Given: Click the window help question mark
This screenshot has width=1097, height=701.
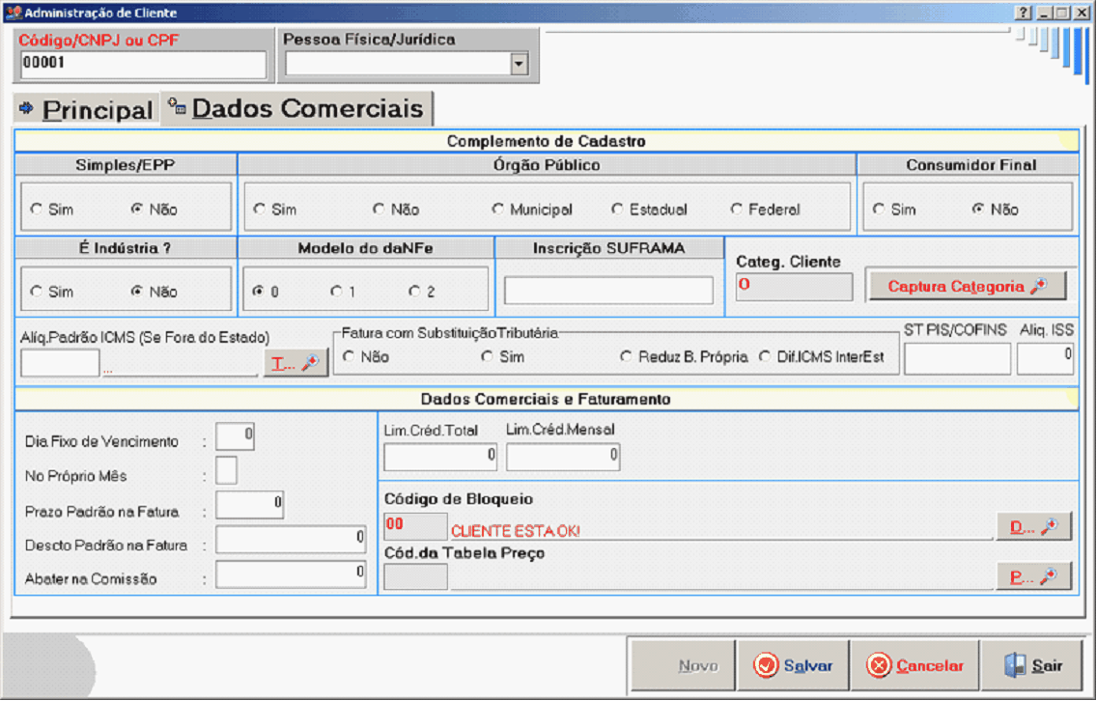Looking at the screenshot, I should (1023, 13).
